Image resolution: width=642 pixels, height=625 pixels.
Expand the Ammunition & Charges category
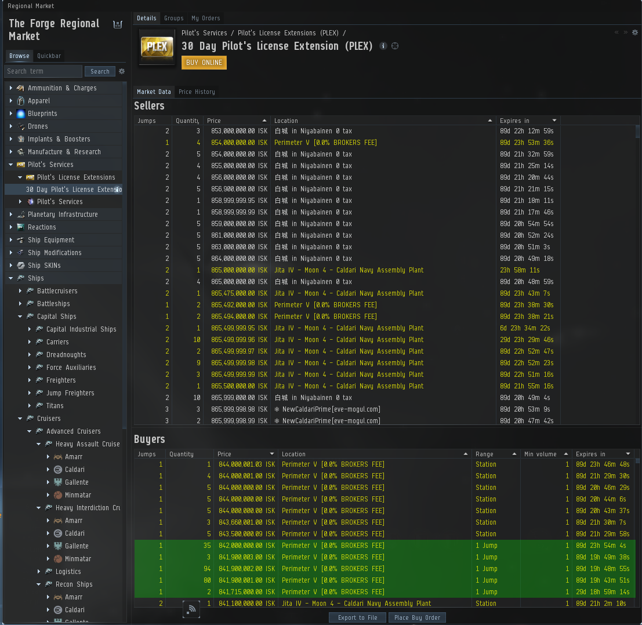pyautogui.click(x=11, y=88)
